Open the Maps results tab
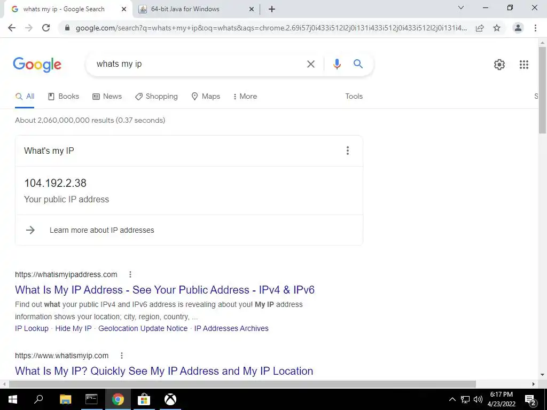Image resolution: width=547 pixels, height=410 pixels. pyautogui.click(x=206, y=96)
